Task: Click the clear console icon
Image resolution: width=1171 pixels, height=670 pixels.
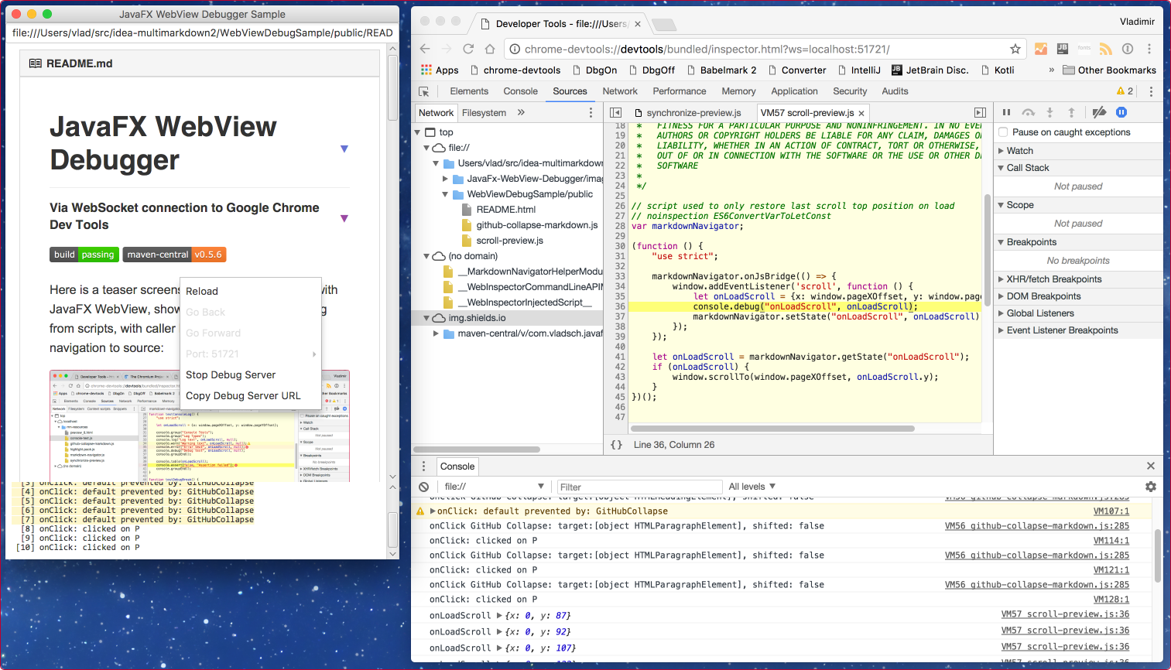Action: pyautogui.click(x=423, y=487)
